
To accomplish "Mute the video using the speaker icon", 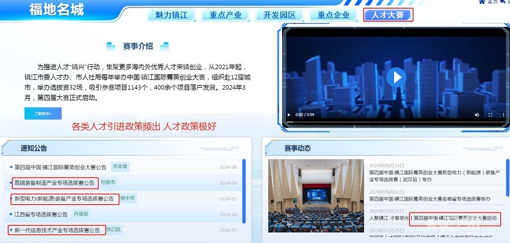I will click(476, 115).
